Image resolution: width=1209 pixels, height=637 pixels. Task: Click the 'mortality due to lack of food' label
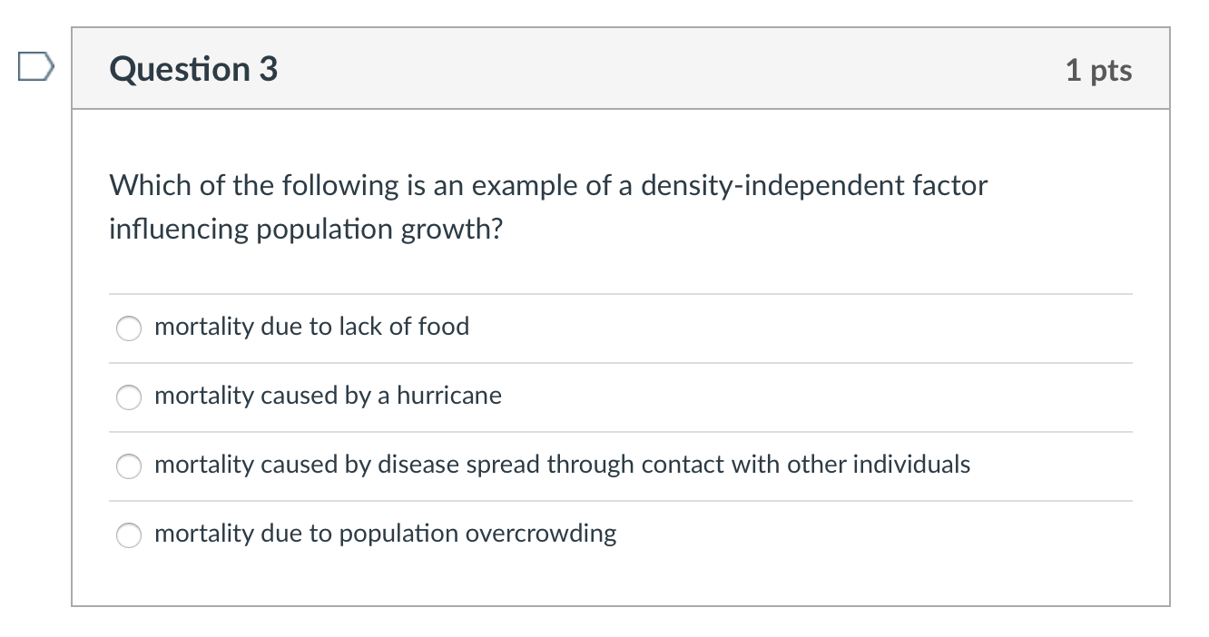click(x=311, y=327)
